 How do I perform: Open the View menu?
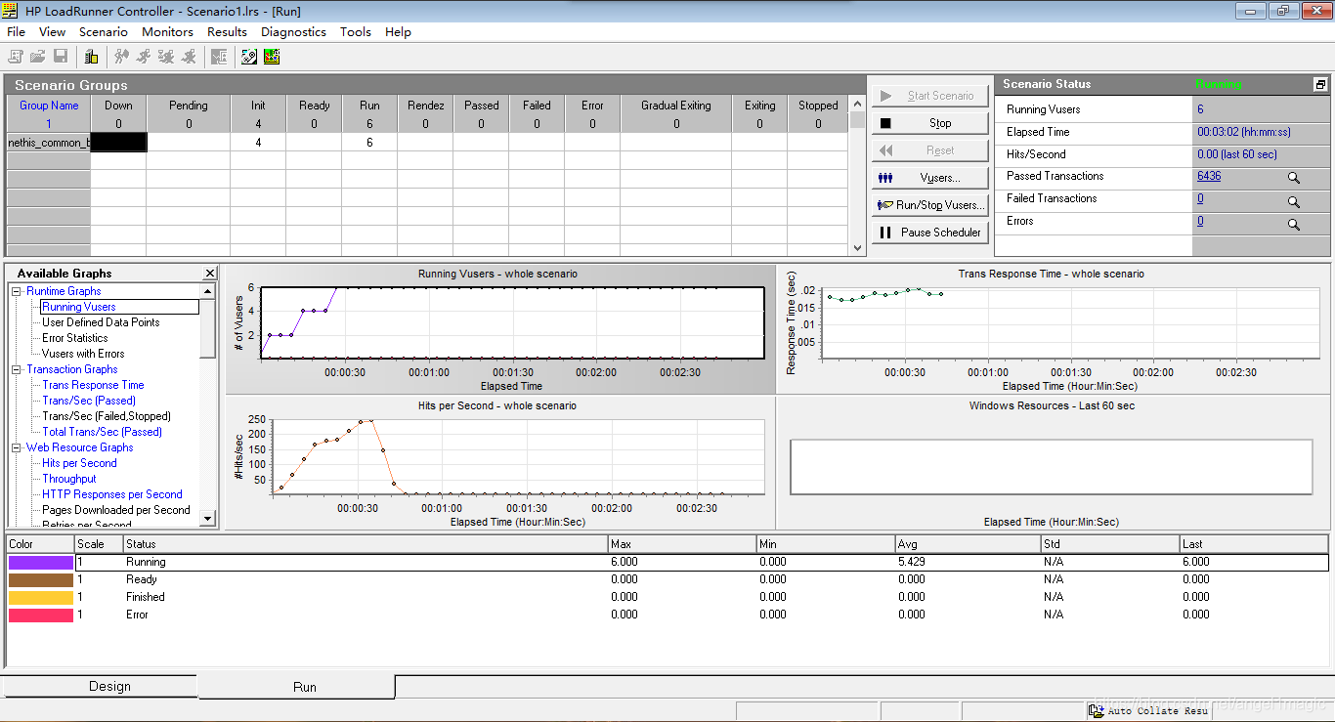click(53, 31)
